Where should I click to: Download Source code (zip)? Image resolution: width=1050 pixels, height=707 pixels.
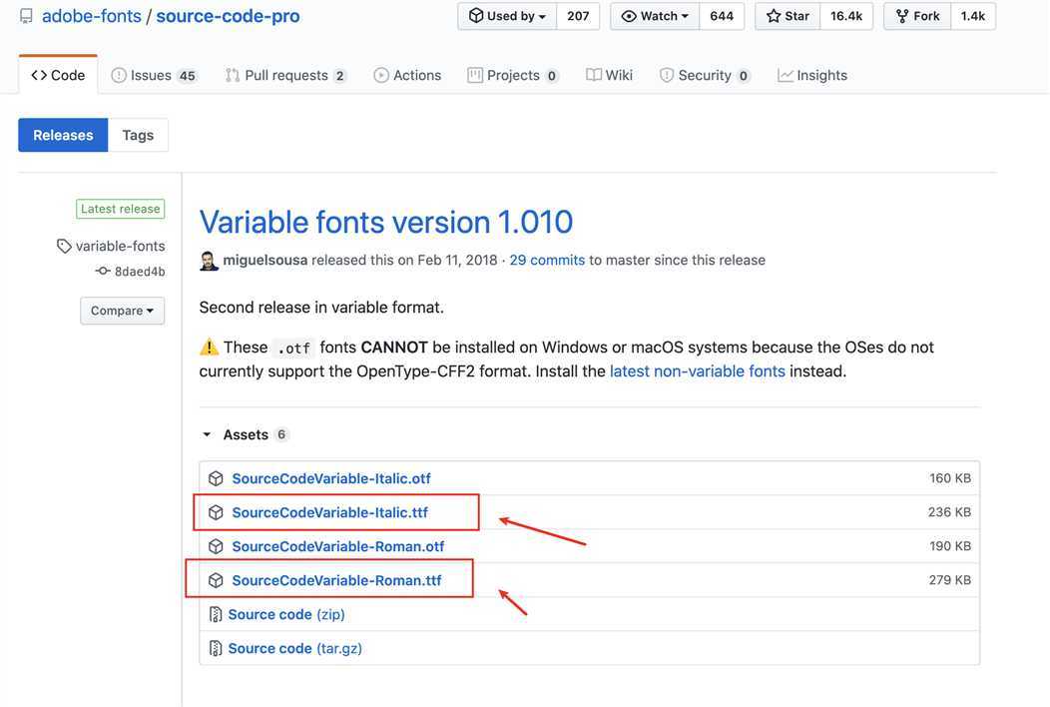[x=285, y=614]
